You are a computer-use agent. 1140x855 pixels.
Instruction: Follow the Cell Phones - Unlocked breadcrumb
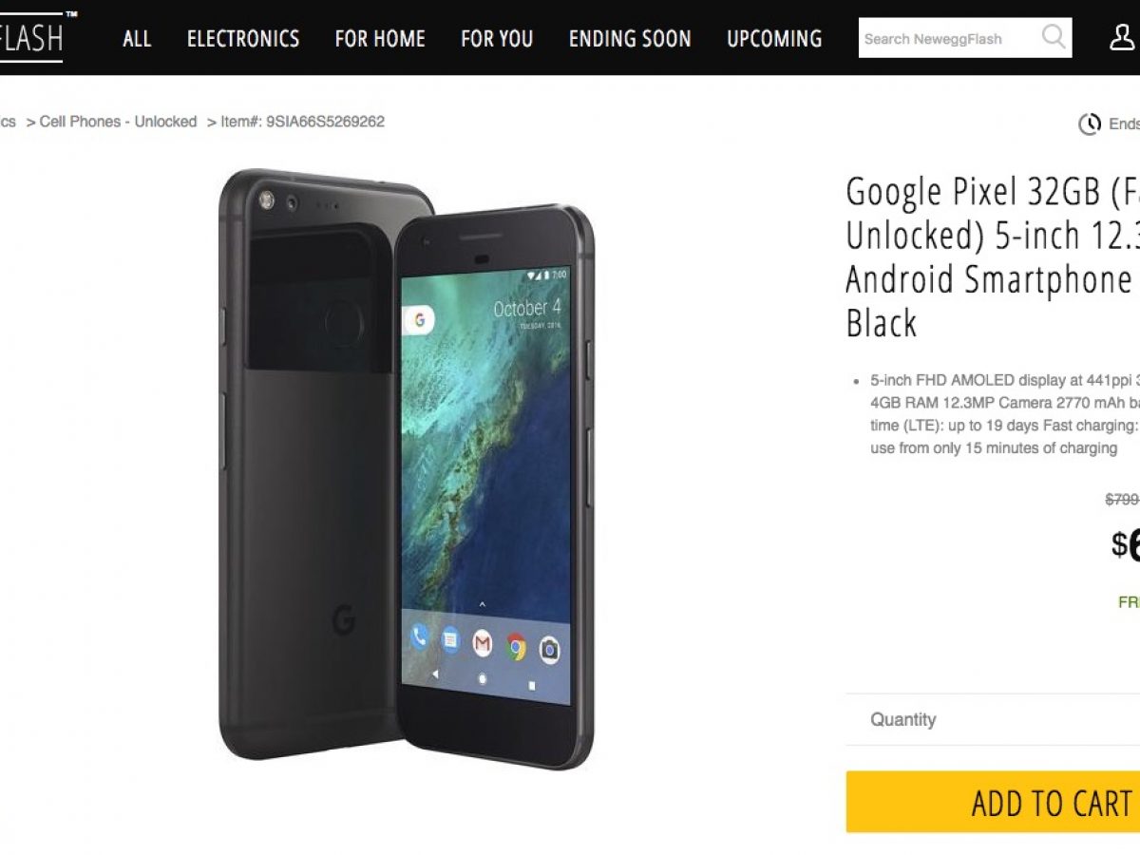coord(118,122)
